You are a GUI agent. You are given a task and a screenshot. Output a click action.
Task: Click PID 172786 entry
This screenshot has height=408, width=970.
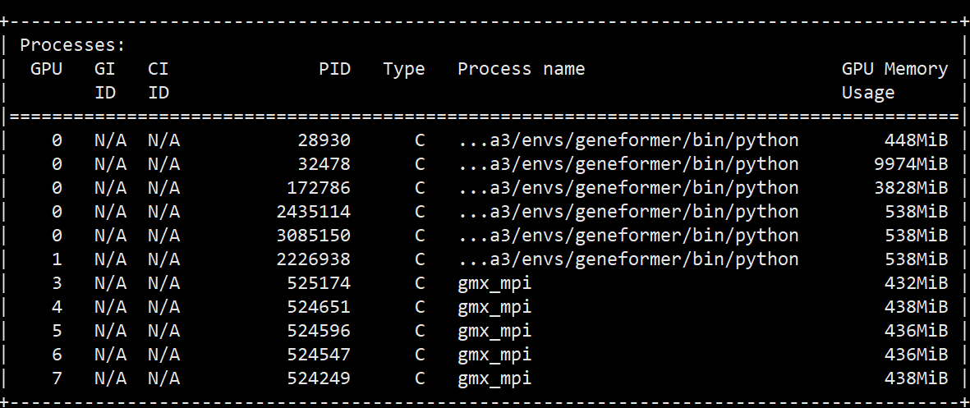pyautogui.click(x=319, y=188)
